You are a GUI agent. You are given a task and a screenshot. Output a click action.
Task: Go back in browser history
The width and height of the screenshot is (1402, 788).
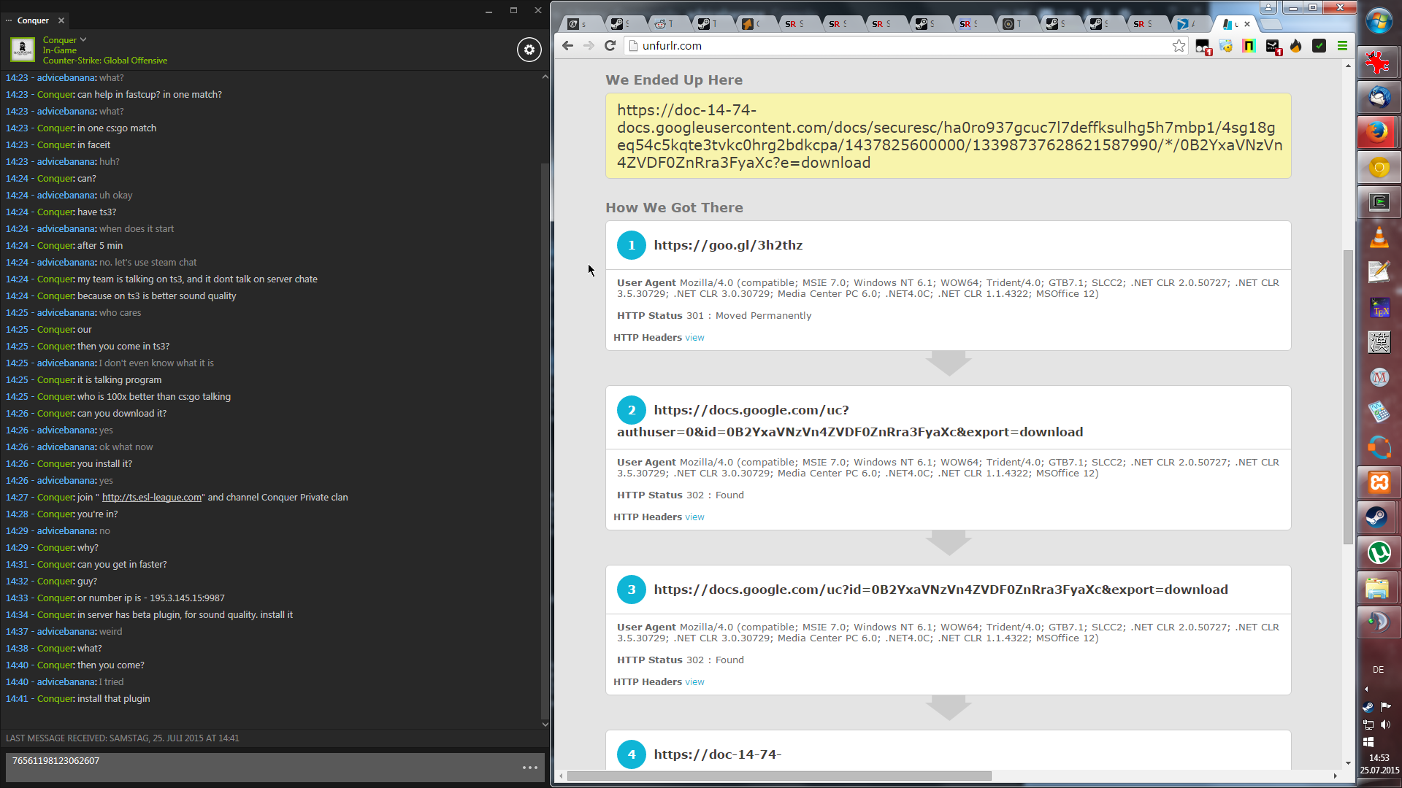click(568, 45)
